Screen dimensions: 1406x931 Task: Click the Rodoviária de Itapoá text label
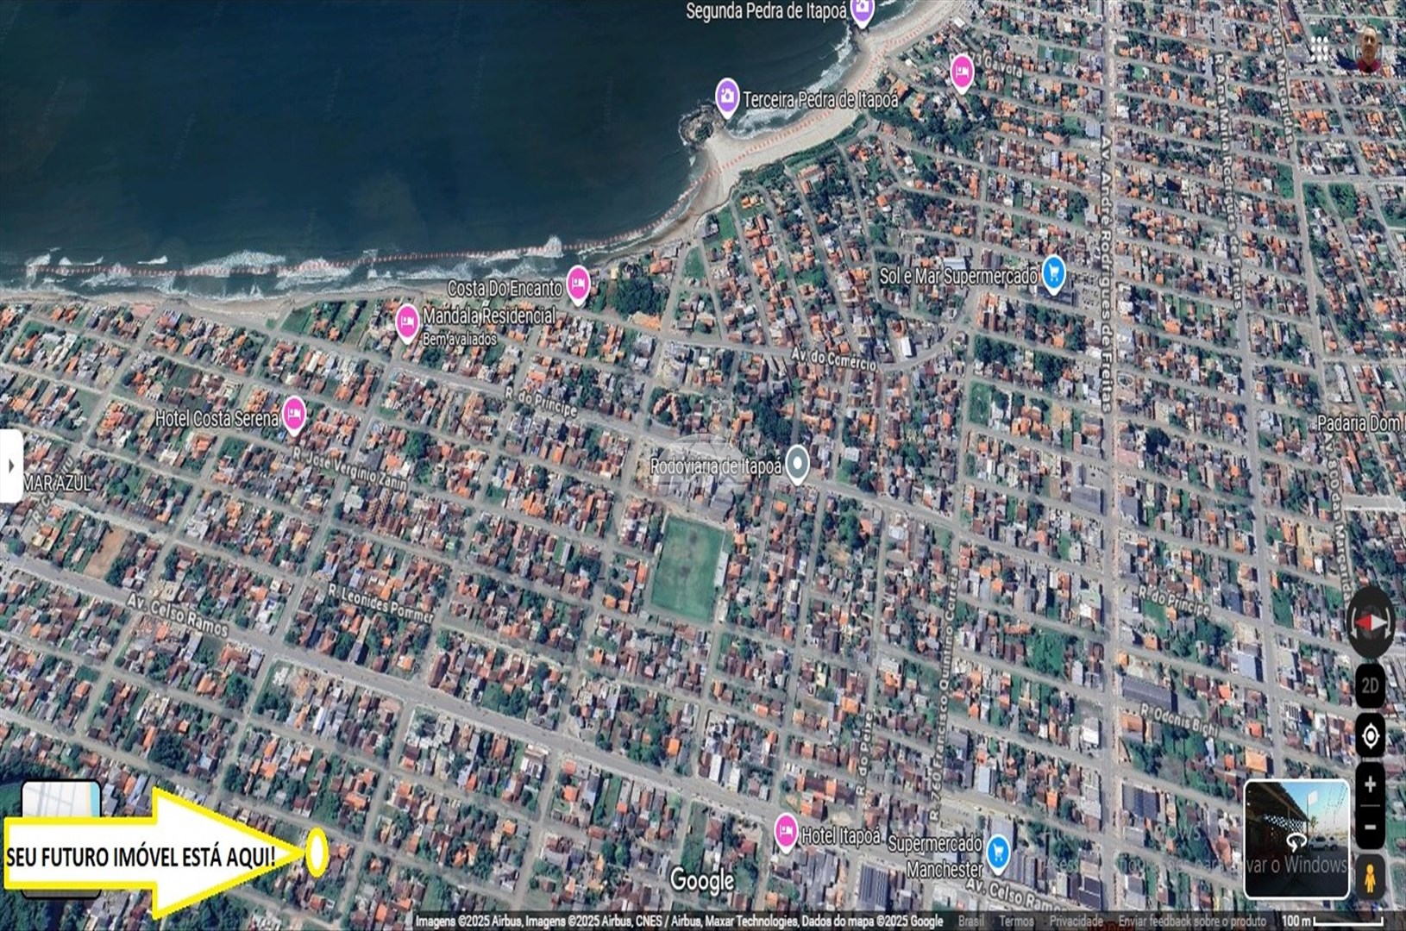point(715,466)
